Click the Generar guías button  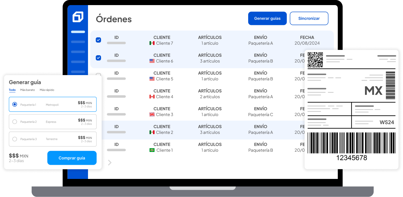(267, 18)
